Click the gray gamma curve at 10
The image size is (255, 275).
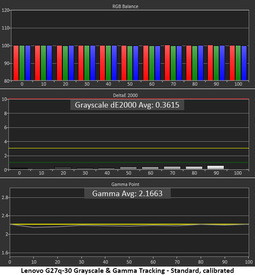[34, 227]
